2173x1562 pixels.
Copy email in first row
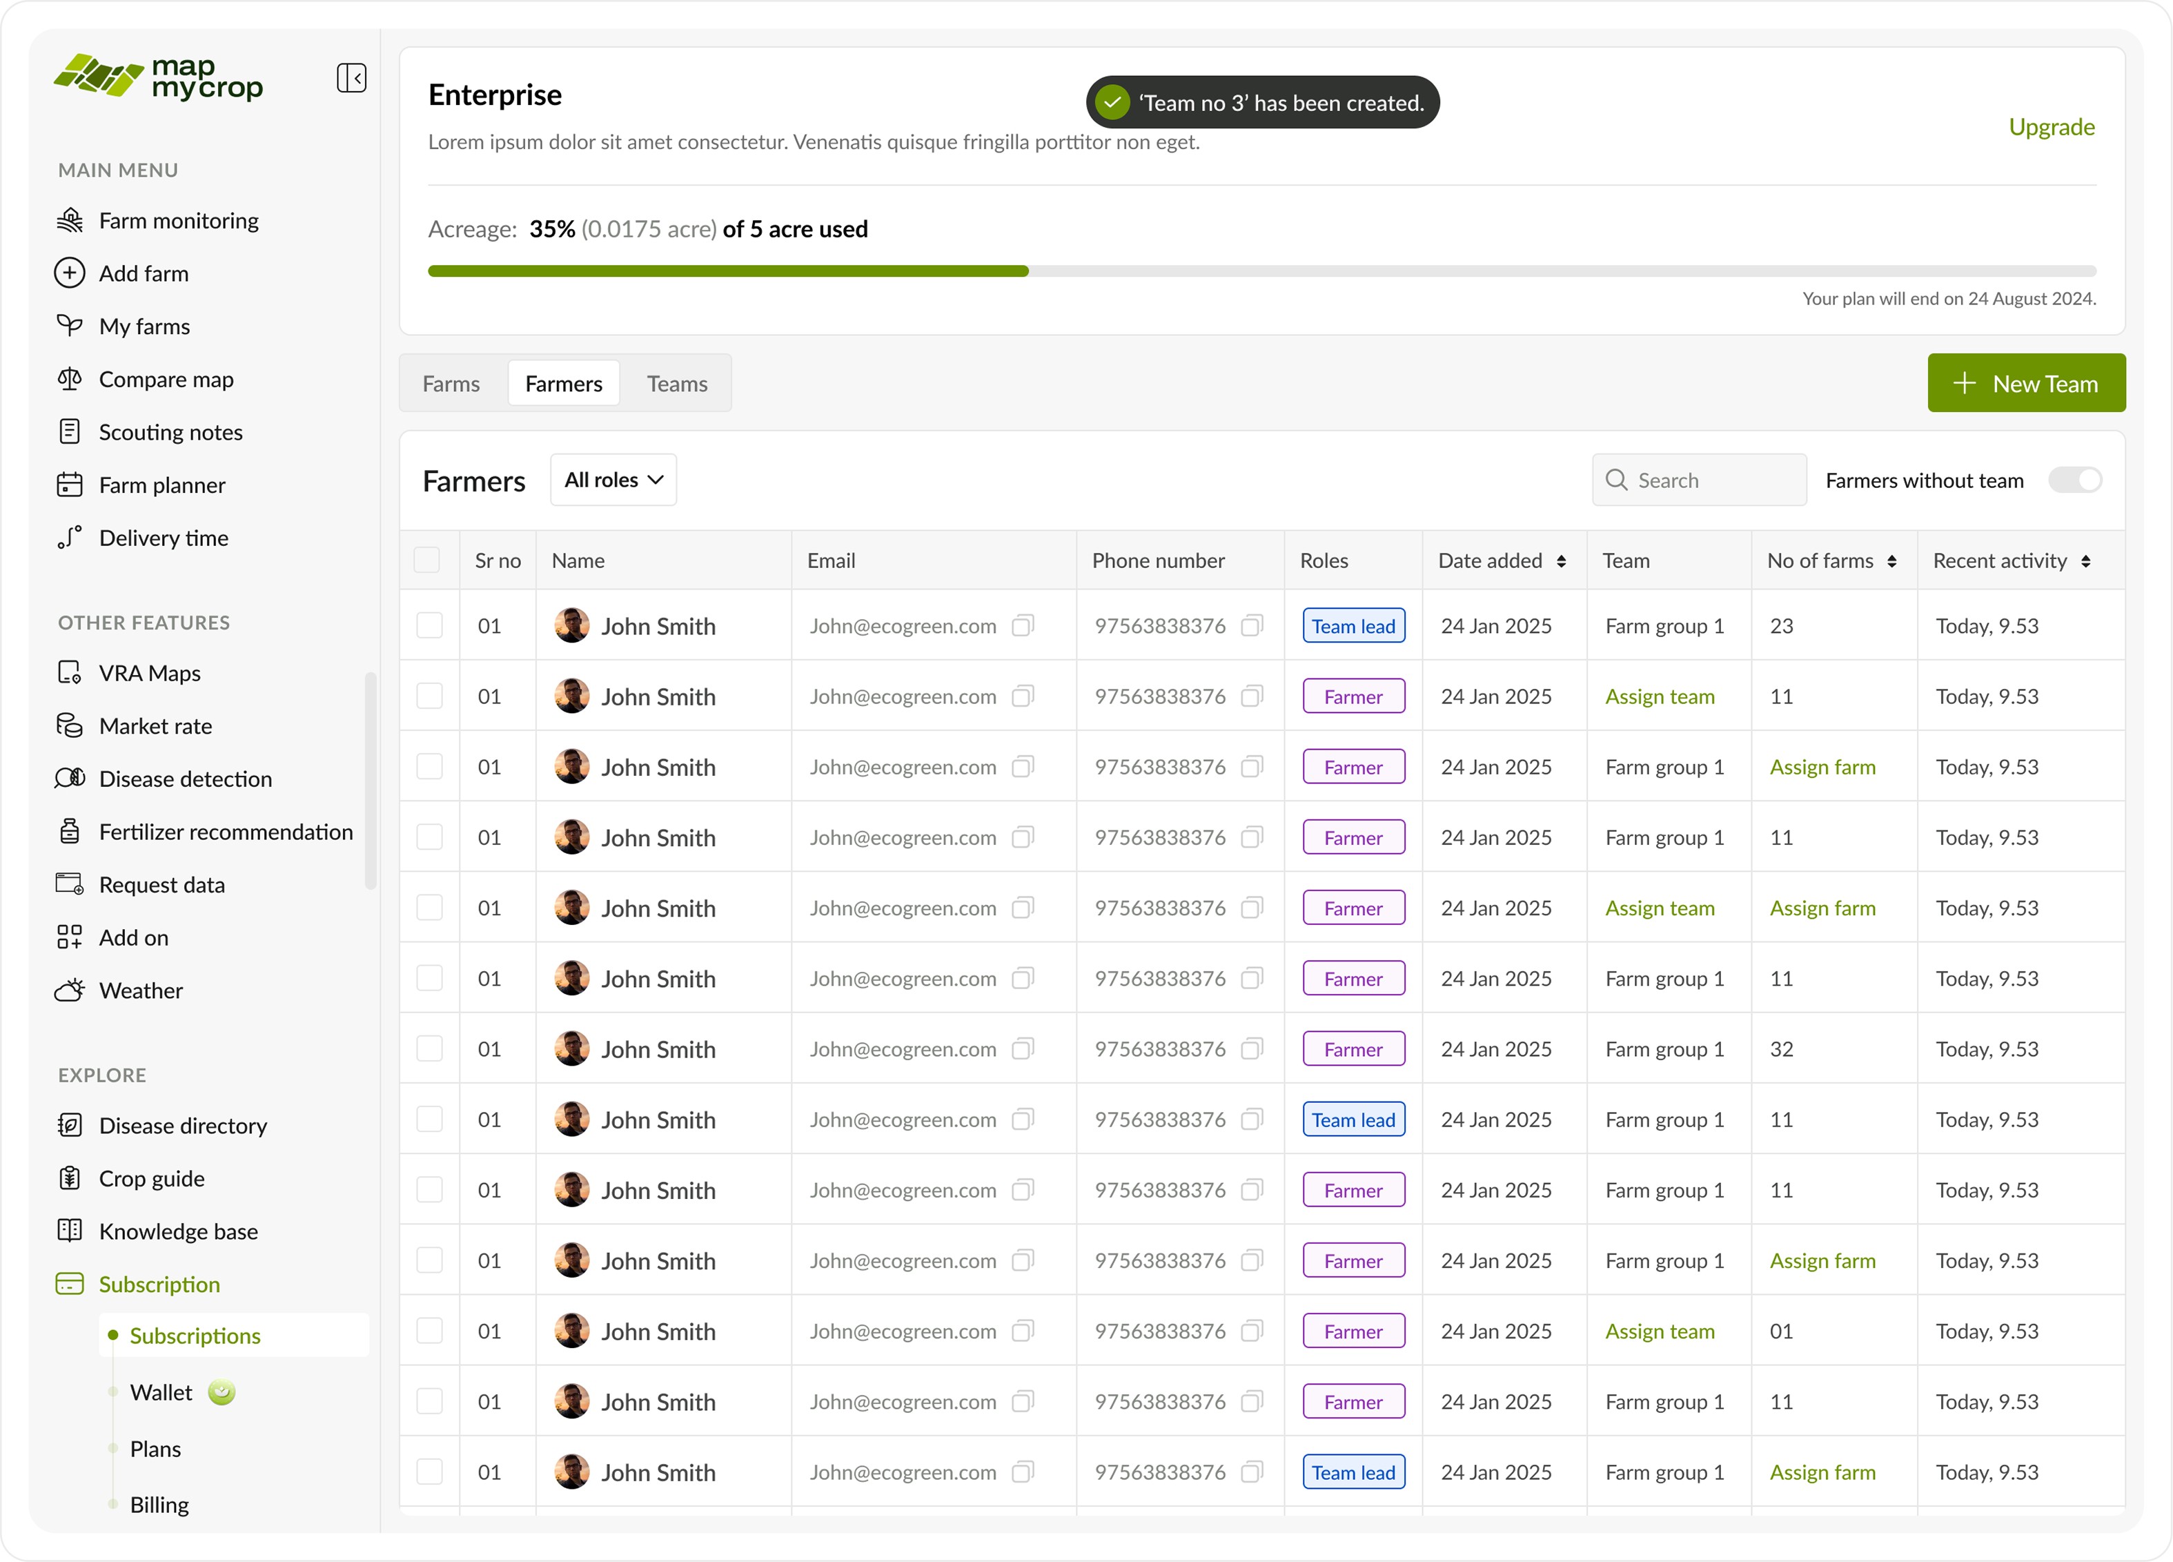coord(1022,626)
